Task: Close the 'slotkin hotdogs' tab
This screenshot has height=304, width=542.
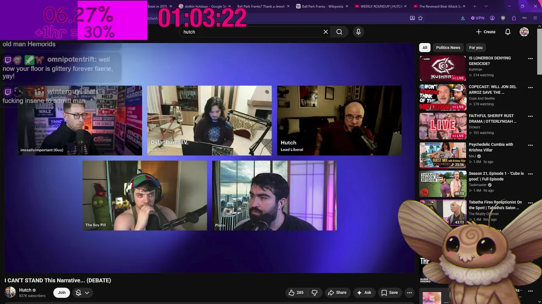Action: click(230, 6)
